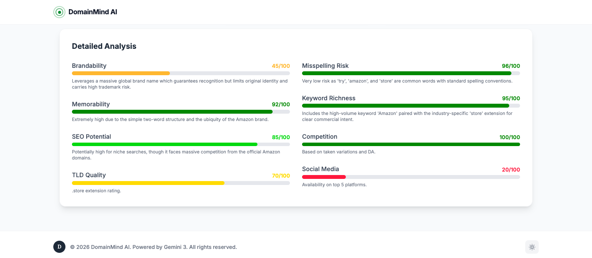Click the Keyword Richness progress bar
The width and height of the screenshot is (592, 258).
[x=411, y=106]
